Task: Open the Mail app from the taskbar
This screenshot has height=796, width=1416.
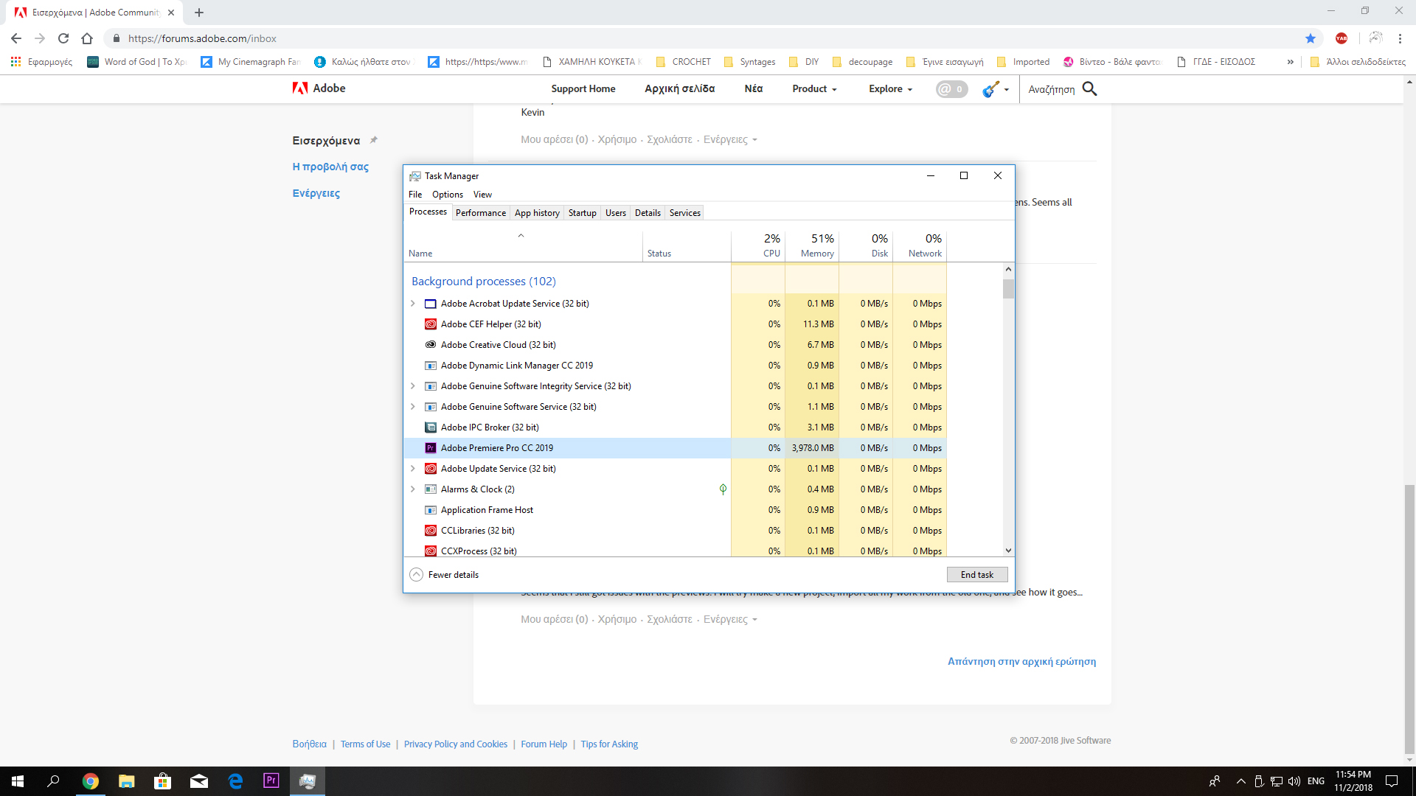Action: (x=199, y=781)
